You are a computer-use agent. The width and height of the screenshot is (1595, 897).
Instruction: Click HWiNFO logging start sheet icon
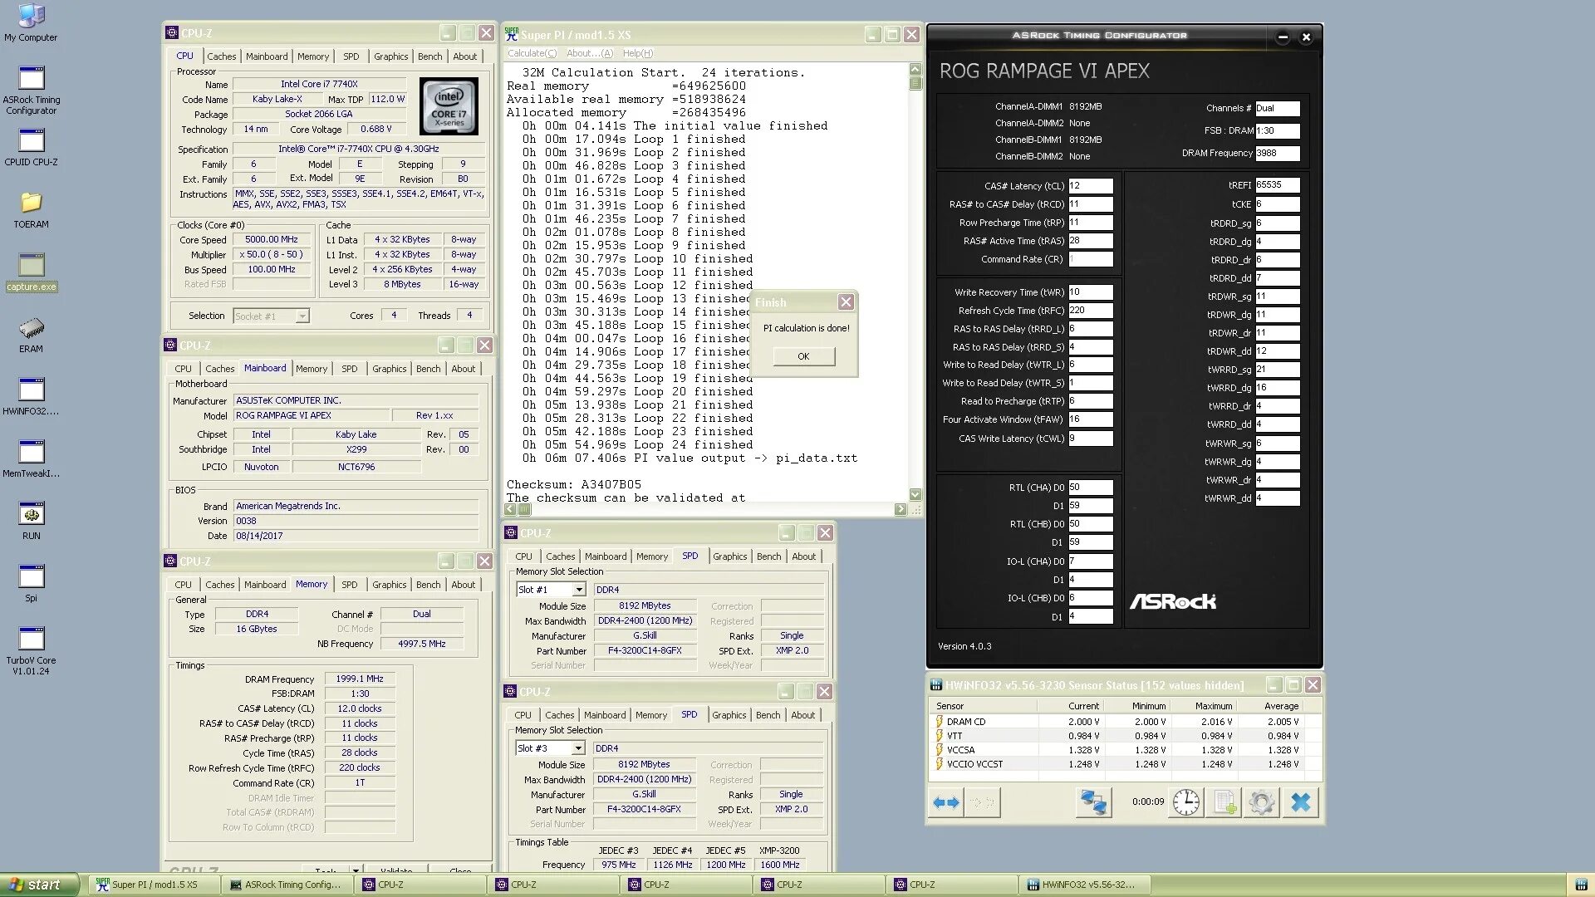click(x=1224, y=802)
